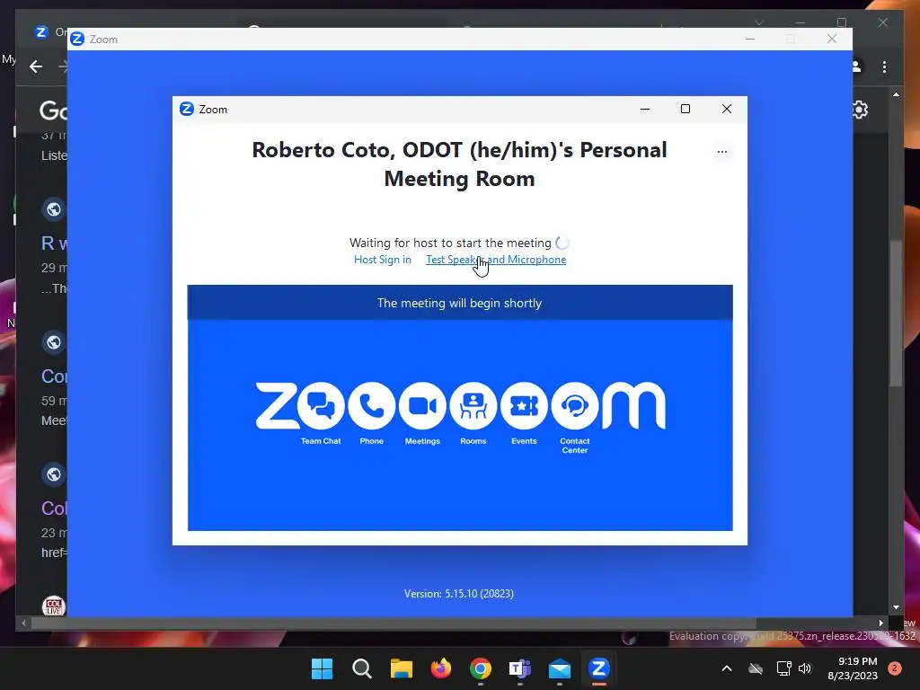Go back in the Chrome browser window
This screenshot has height=690, width=920.
36,66
